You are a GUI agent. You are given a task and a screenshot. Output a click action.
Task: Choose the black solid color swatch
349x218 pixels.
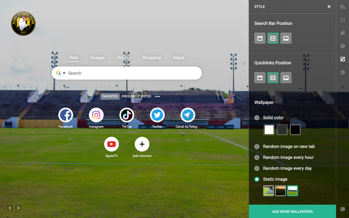[x=295, y=130]
